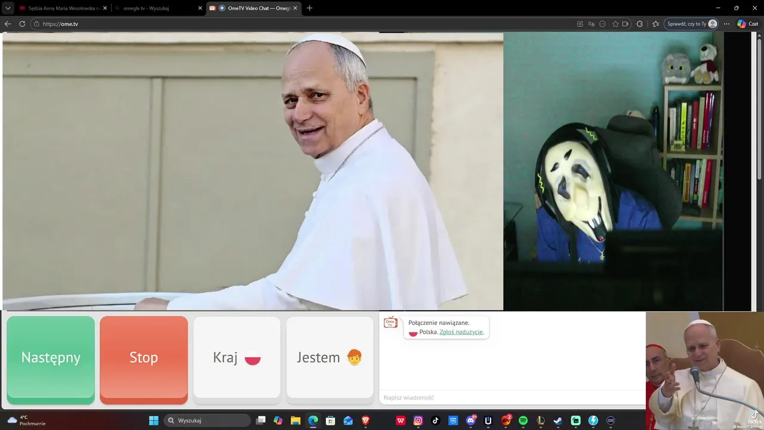View site information lock icon

tap(36, 24)
